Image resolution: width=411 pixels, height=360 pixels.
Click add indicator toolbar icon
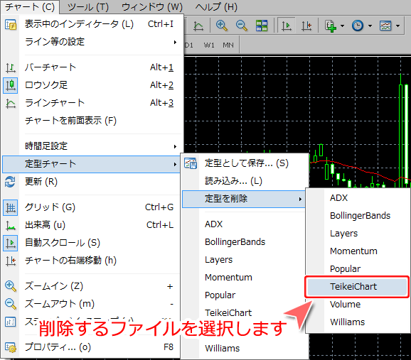pos(331,26)
